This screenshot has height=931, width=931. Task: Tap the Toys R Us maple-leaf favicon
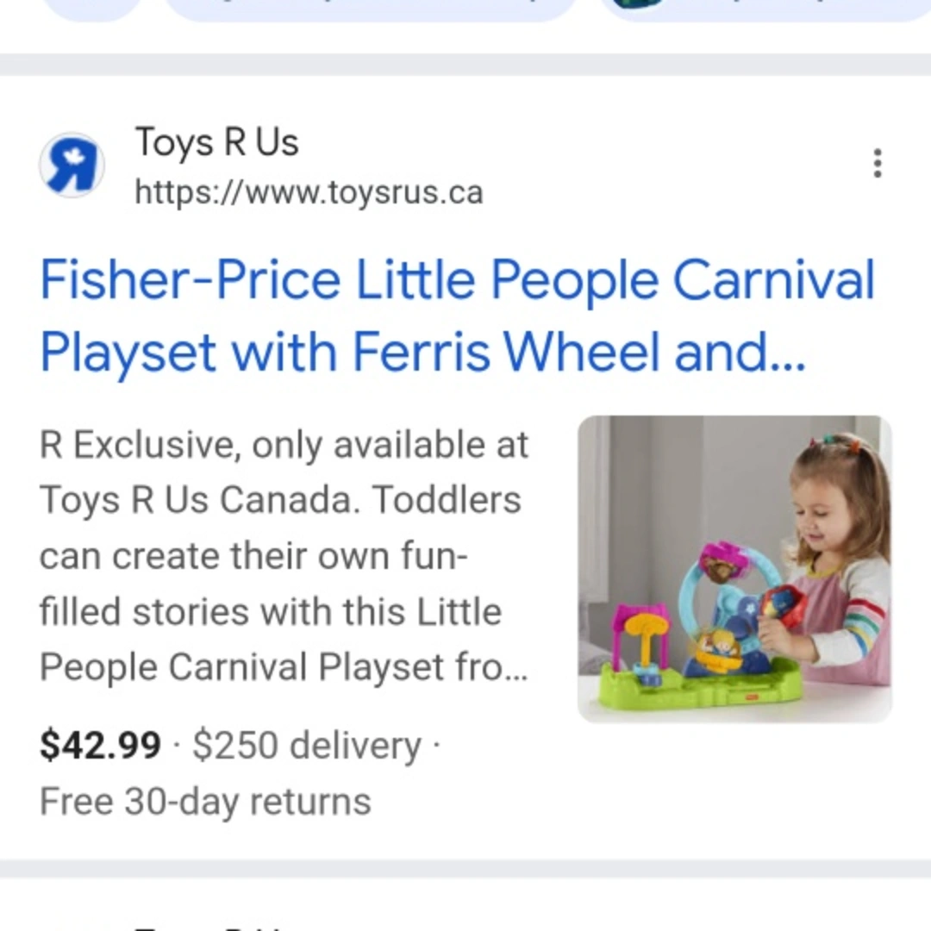click(x=72, y=165)
